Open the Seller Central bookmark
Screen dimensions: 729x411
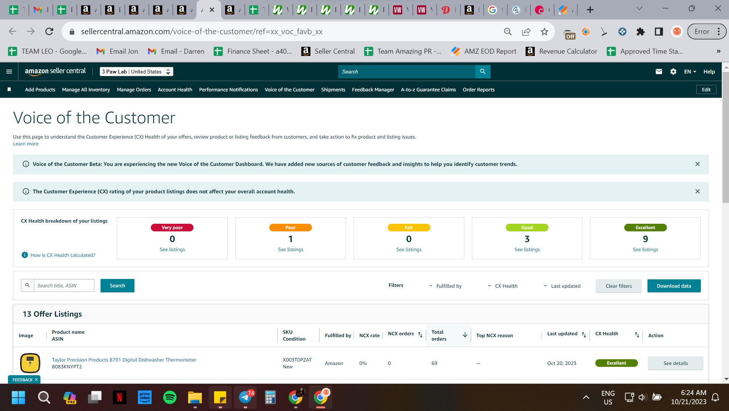pyautogui.click(x=328, y=51)
